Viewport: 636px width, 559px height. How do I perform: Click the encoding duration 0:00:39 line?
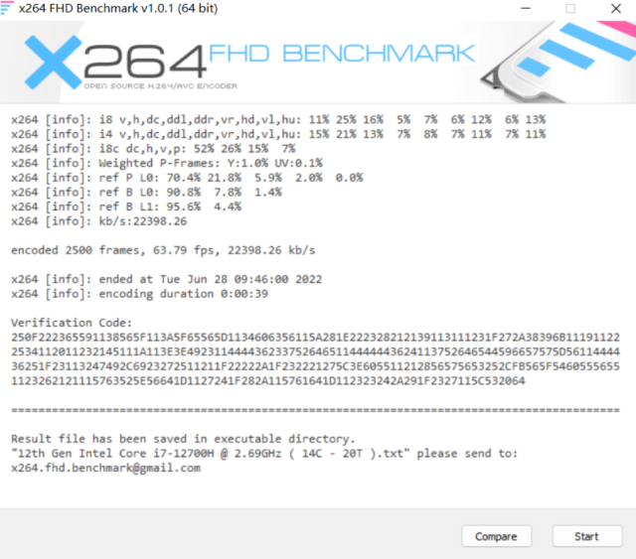pyautogui.click(x=139, y=294)
